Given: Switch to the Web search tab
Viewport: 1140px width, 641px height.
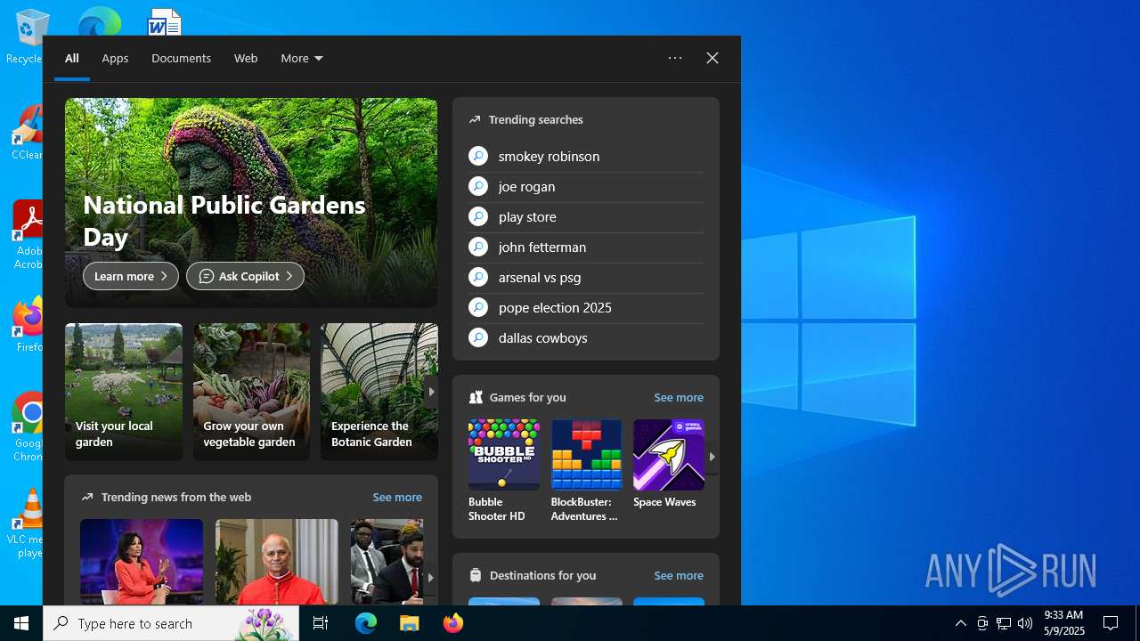Looking at the screenshot, I should pos(246,58).
